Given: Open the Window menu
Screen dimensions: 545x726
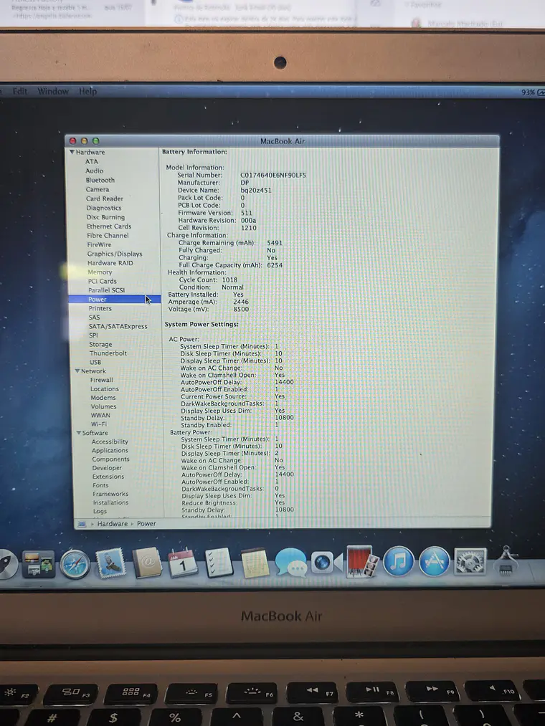Looking at the screenshot, I should tap(53, 91).
